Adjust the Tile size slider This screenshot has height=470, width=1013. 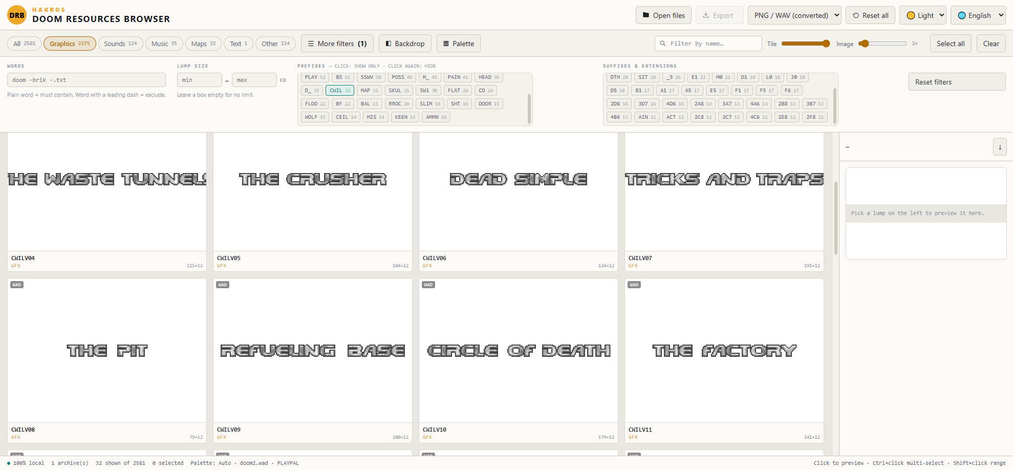pos(806,44)
